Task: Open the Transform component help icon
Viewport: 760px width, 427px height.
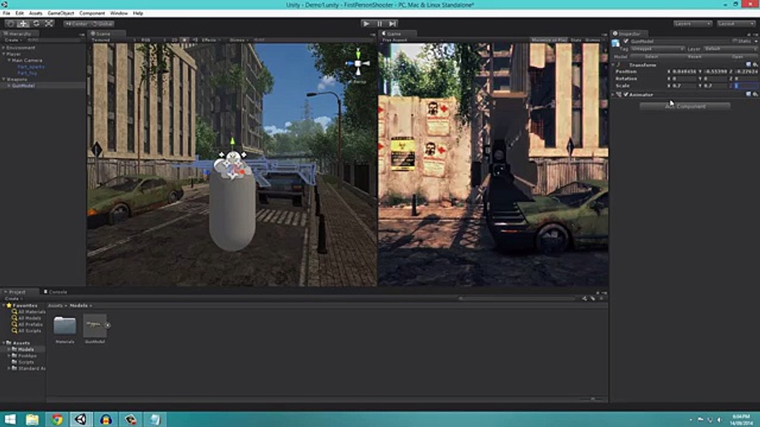Action: 748,64
